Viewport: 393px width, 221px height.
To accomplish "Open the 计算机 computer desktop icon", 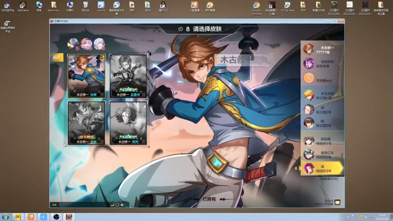I will tap(70, 6).
